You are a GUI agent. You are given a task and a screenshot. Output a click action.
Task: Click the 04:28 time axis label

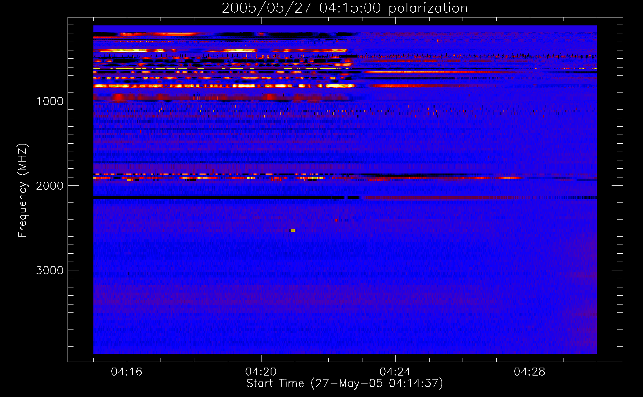pos(530,372)
